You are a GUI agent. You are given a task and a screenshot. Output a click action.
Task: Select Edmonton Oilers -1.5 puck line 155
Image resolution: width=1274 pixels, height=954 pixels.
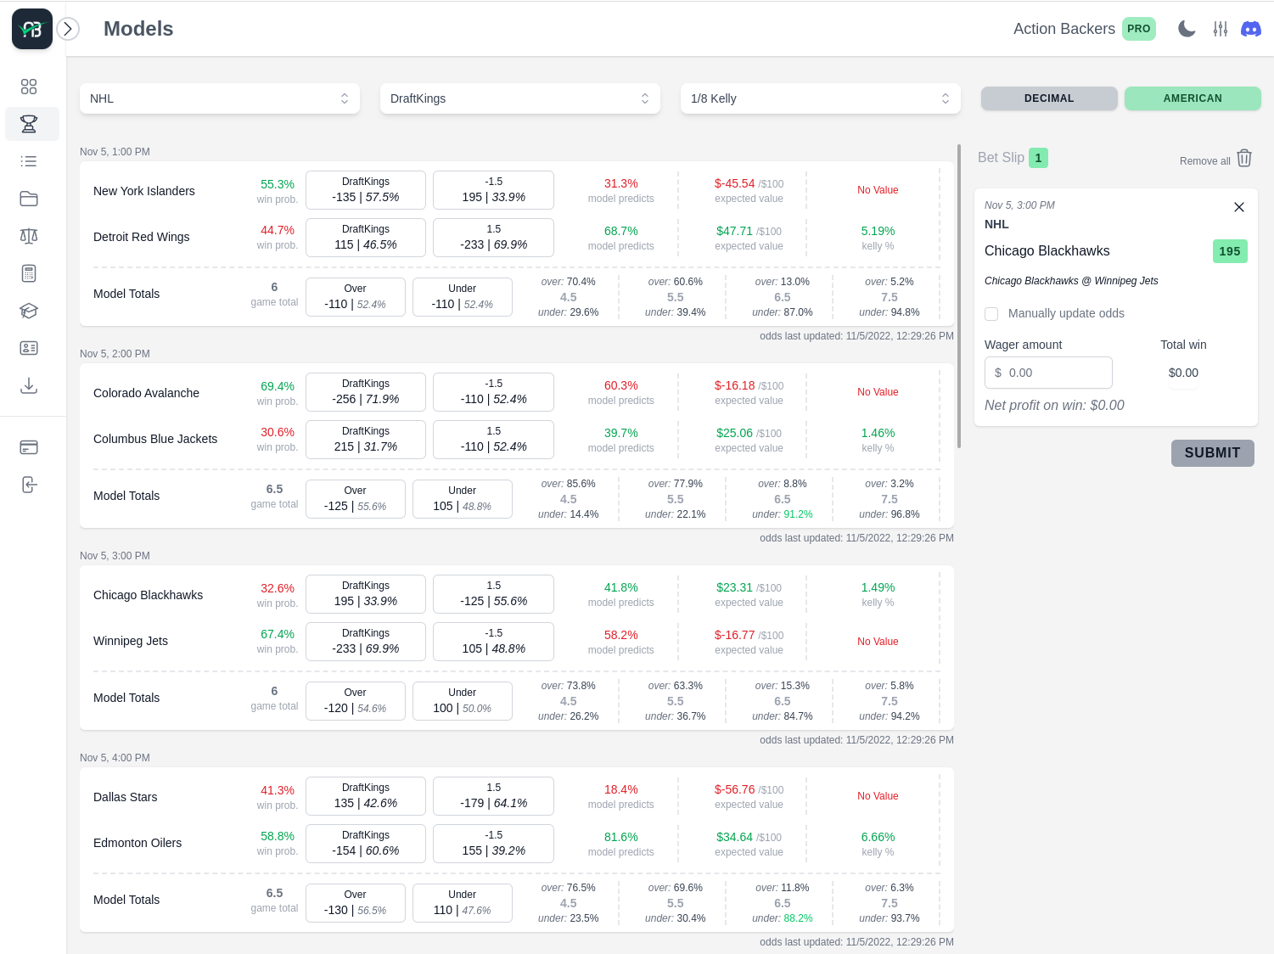coord(493,844)
